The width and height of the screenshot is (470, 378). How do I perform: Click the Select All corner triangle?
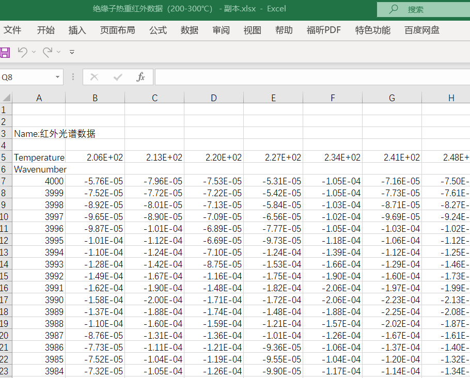point(6,98)
